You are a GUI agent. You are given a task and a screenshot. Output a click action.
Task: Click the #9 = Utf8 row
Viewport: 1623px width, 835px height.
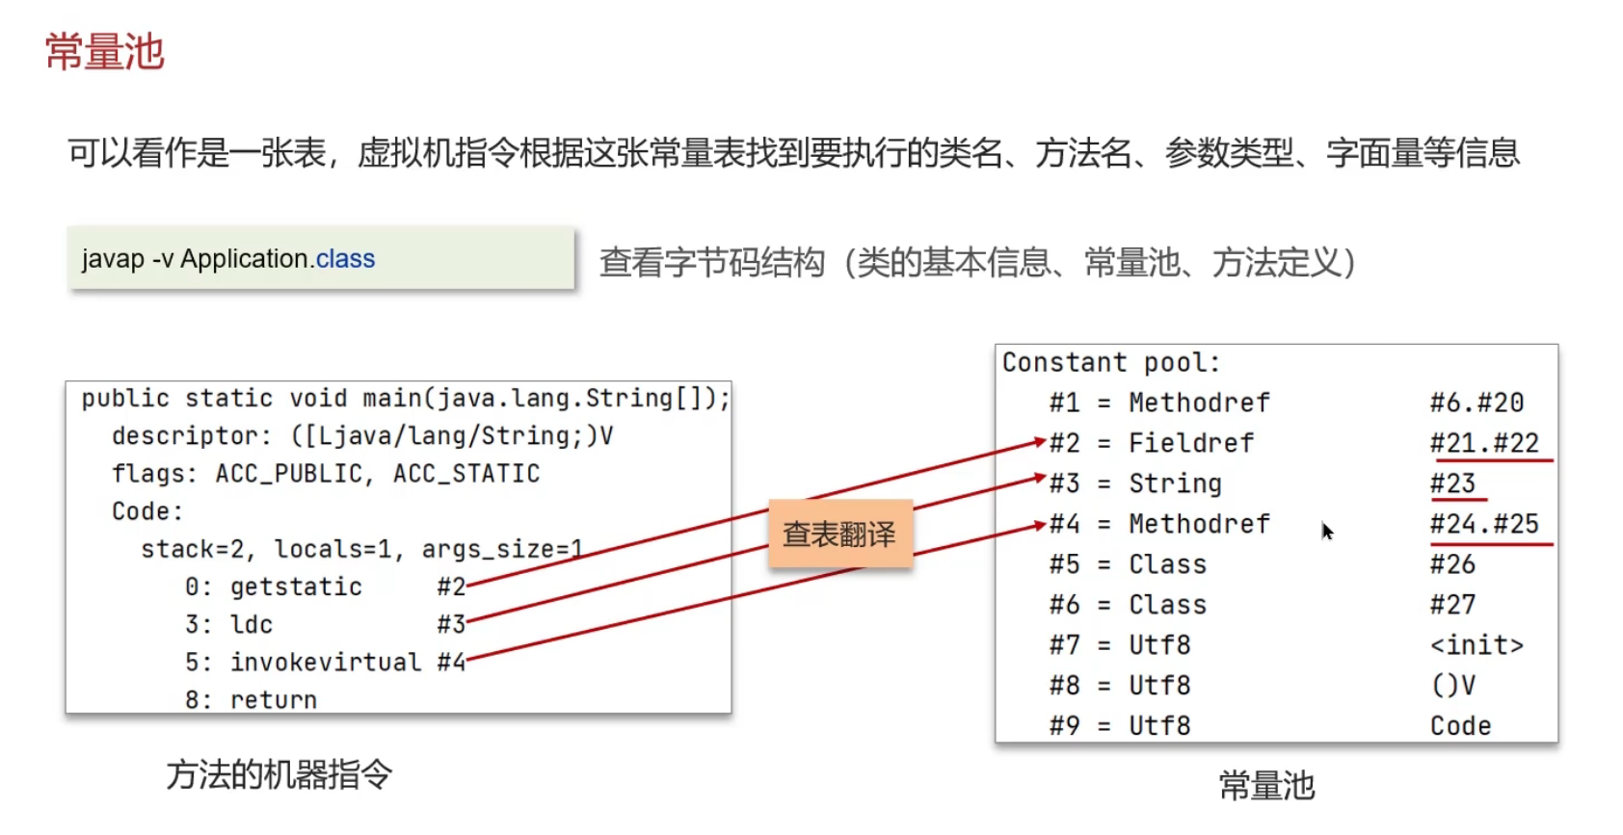(1270, 726)
